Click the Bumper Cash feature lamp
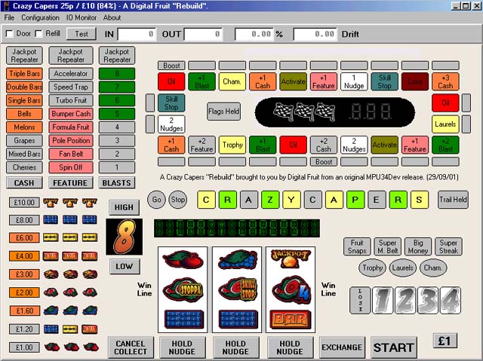Screen dimensions: 483x361 [x=71, y=114]
